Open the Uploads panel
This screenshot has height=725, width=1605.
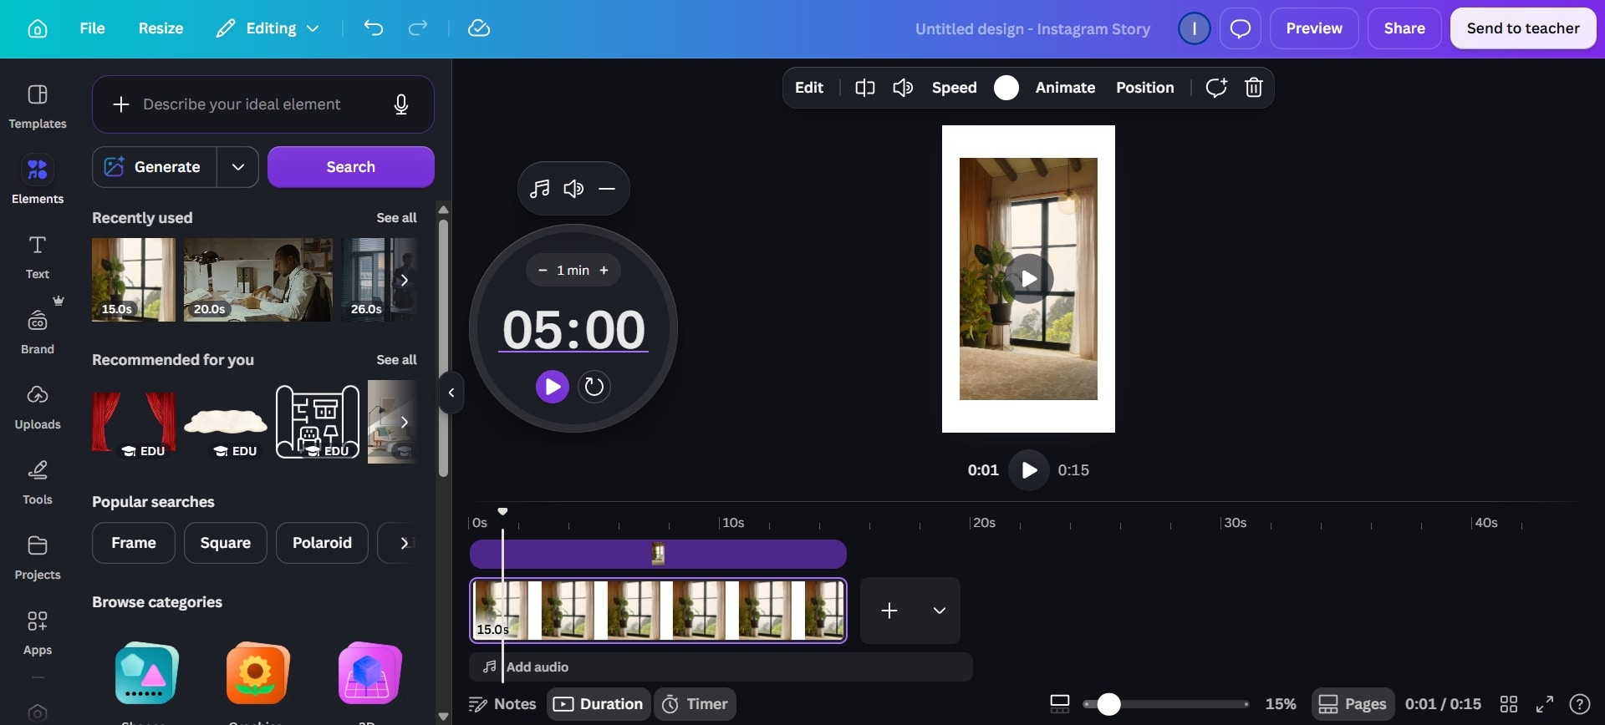pyautogui.click(x=38, y=408)
